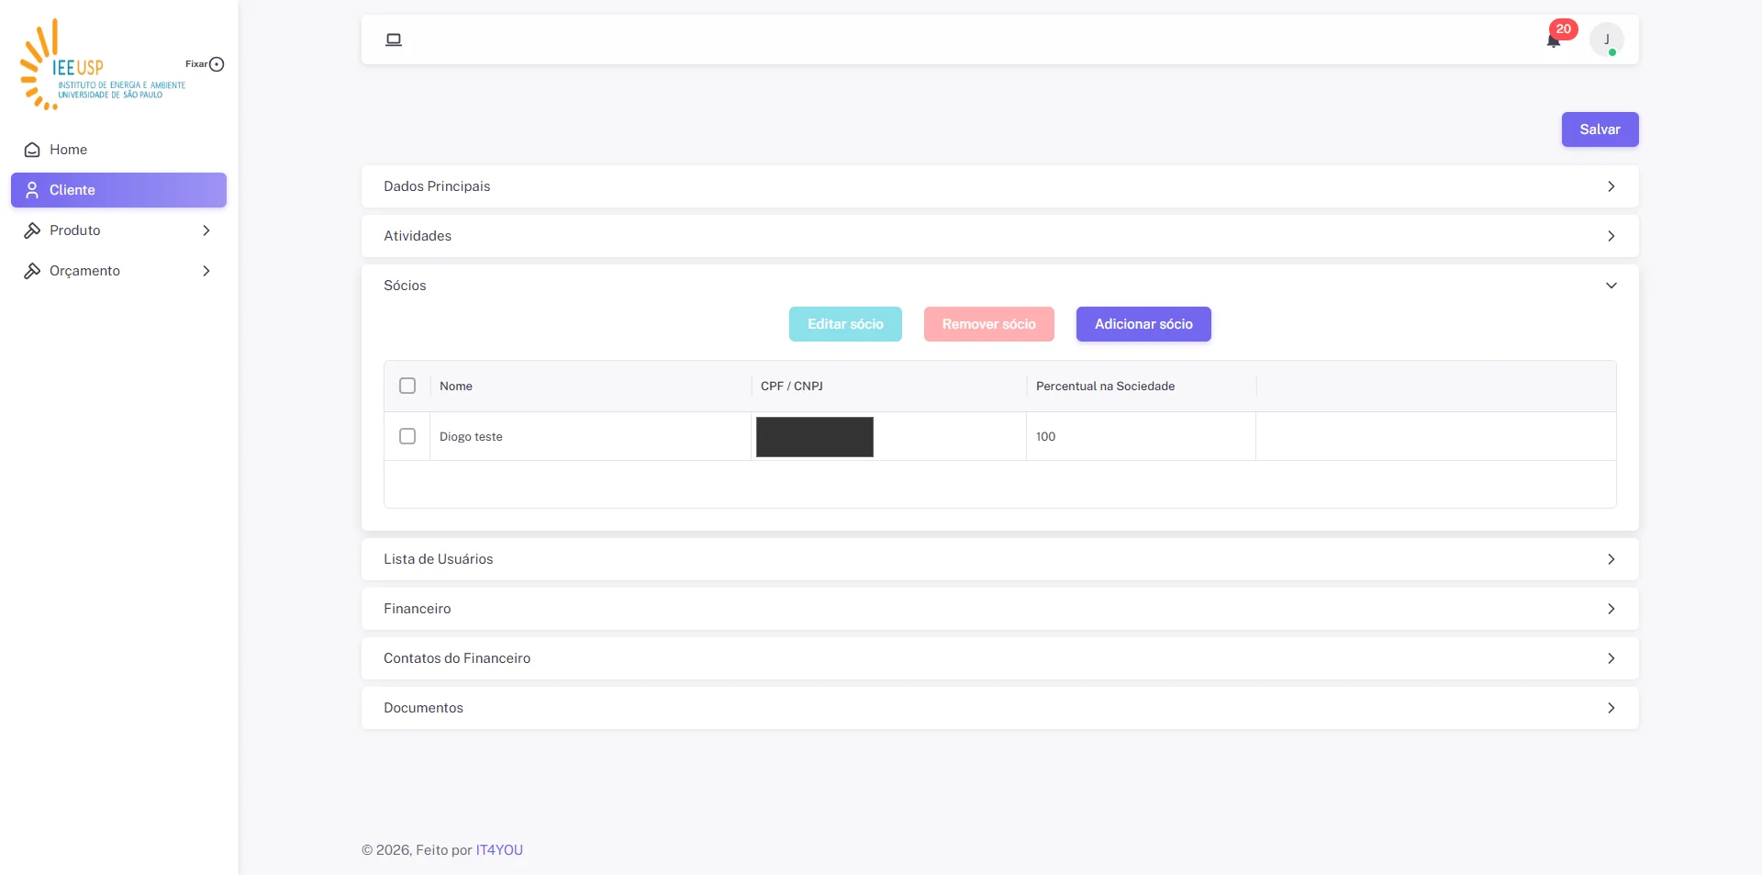Click the Financeiro section title
The image size is (1762, 875).
pos(417,609)
